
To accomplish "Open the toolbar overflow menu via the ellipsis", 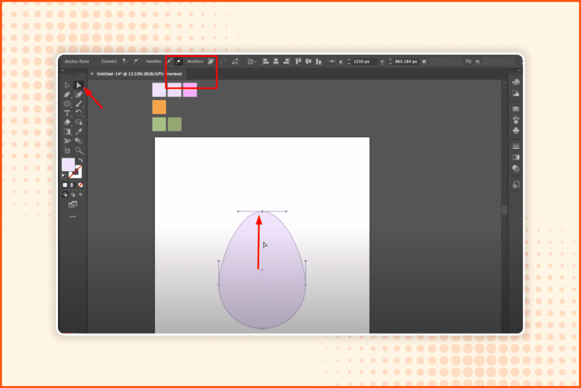I will click(73, 216).
